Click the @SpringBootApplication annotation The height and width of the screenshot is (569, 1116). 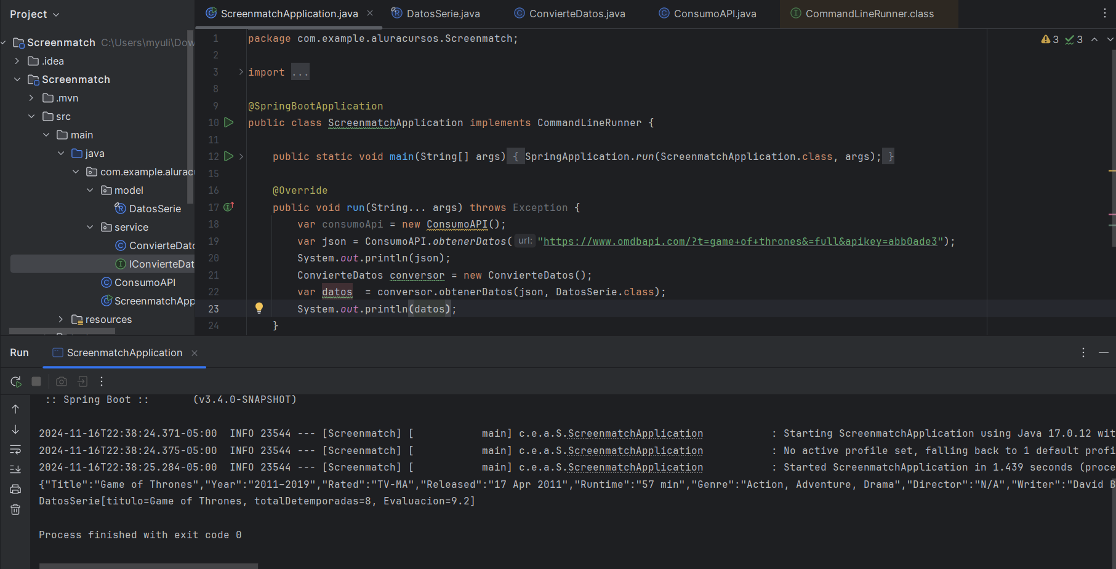(x=315, y=106)
